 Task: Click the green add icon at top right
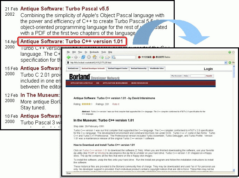[x=230, y=52]
